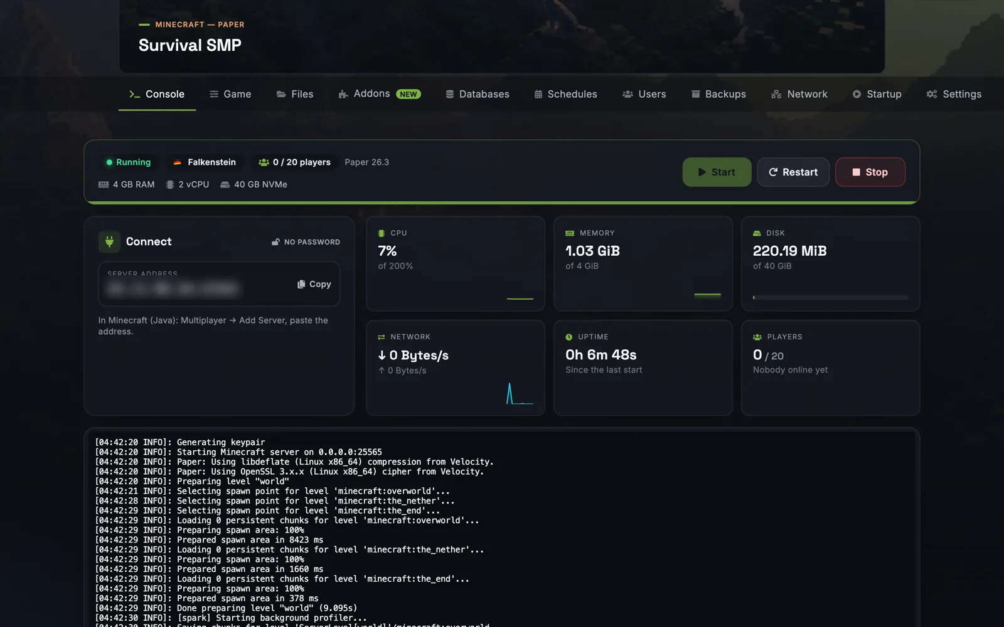Open the Settings tab

click(x=954, y=94)
